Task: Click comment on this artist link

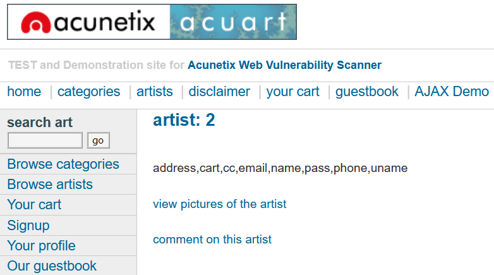Action: [x=212, y=240]
